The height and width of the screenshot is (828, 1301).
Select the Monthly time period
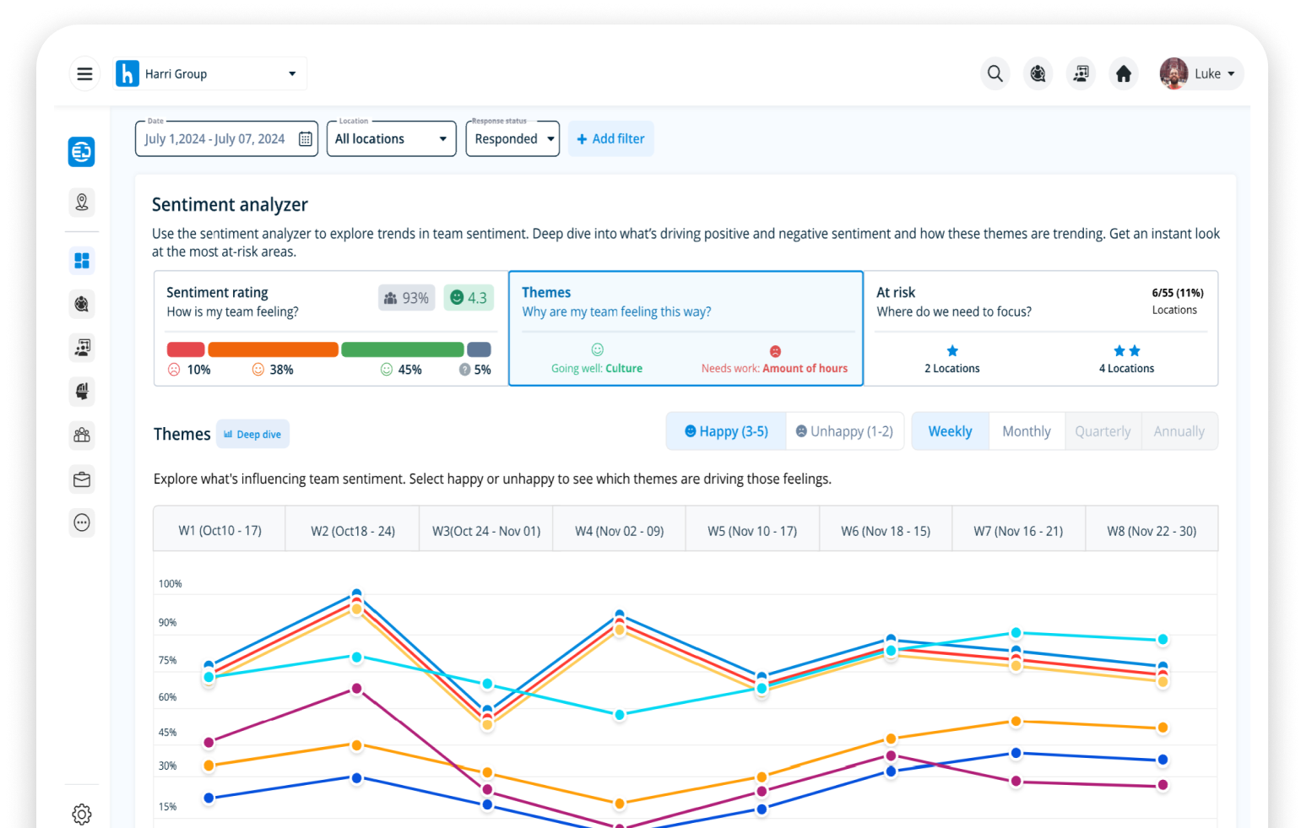coord(1026,431)
